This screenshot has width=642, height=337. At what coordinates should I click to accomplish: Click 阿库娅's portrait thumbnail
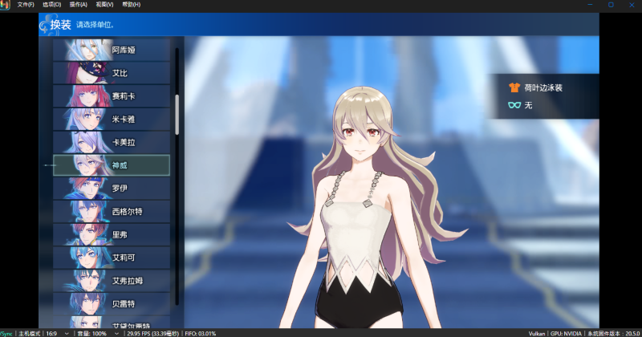88,50
